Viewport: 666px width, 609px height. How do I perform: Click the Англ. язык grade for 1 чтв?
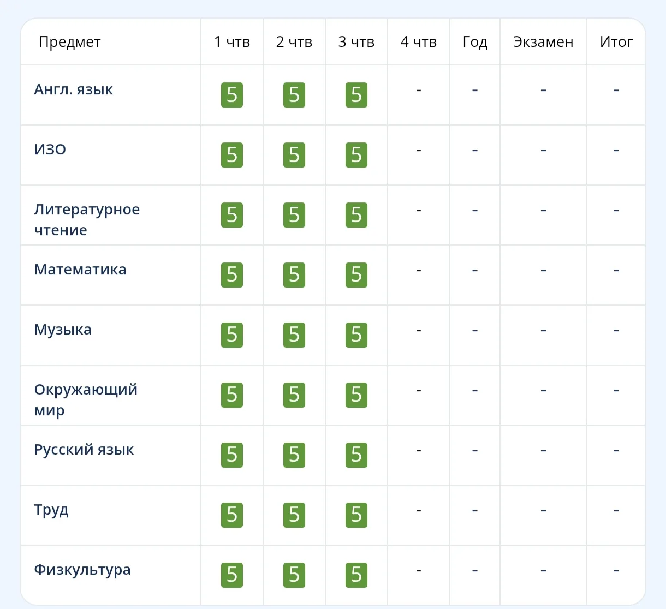point(232,95)
